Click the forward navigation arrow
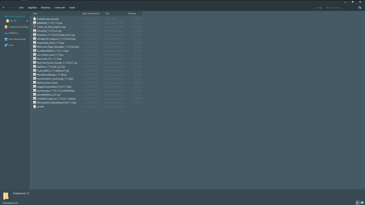 [9, 7]
